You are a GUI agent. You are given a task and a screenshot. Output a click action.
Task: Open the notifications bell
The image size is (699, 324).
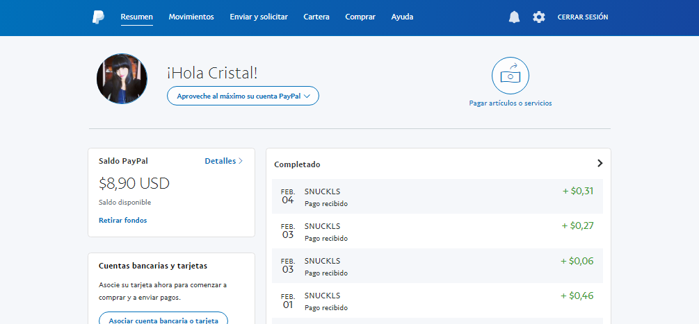(514, 17)
